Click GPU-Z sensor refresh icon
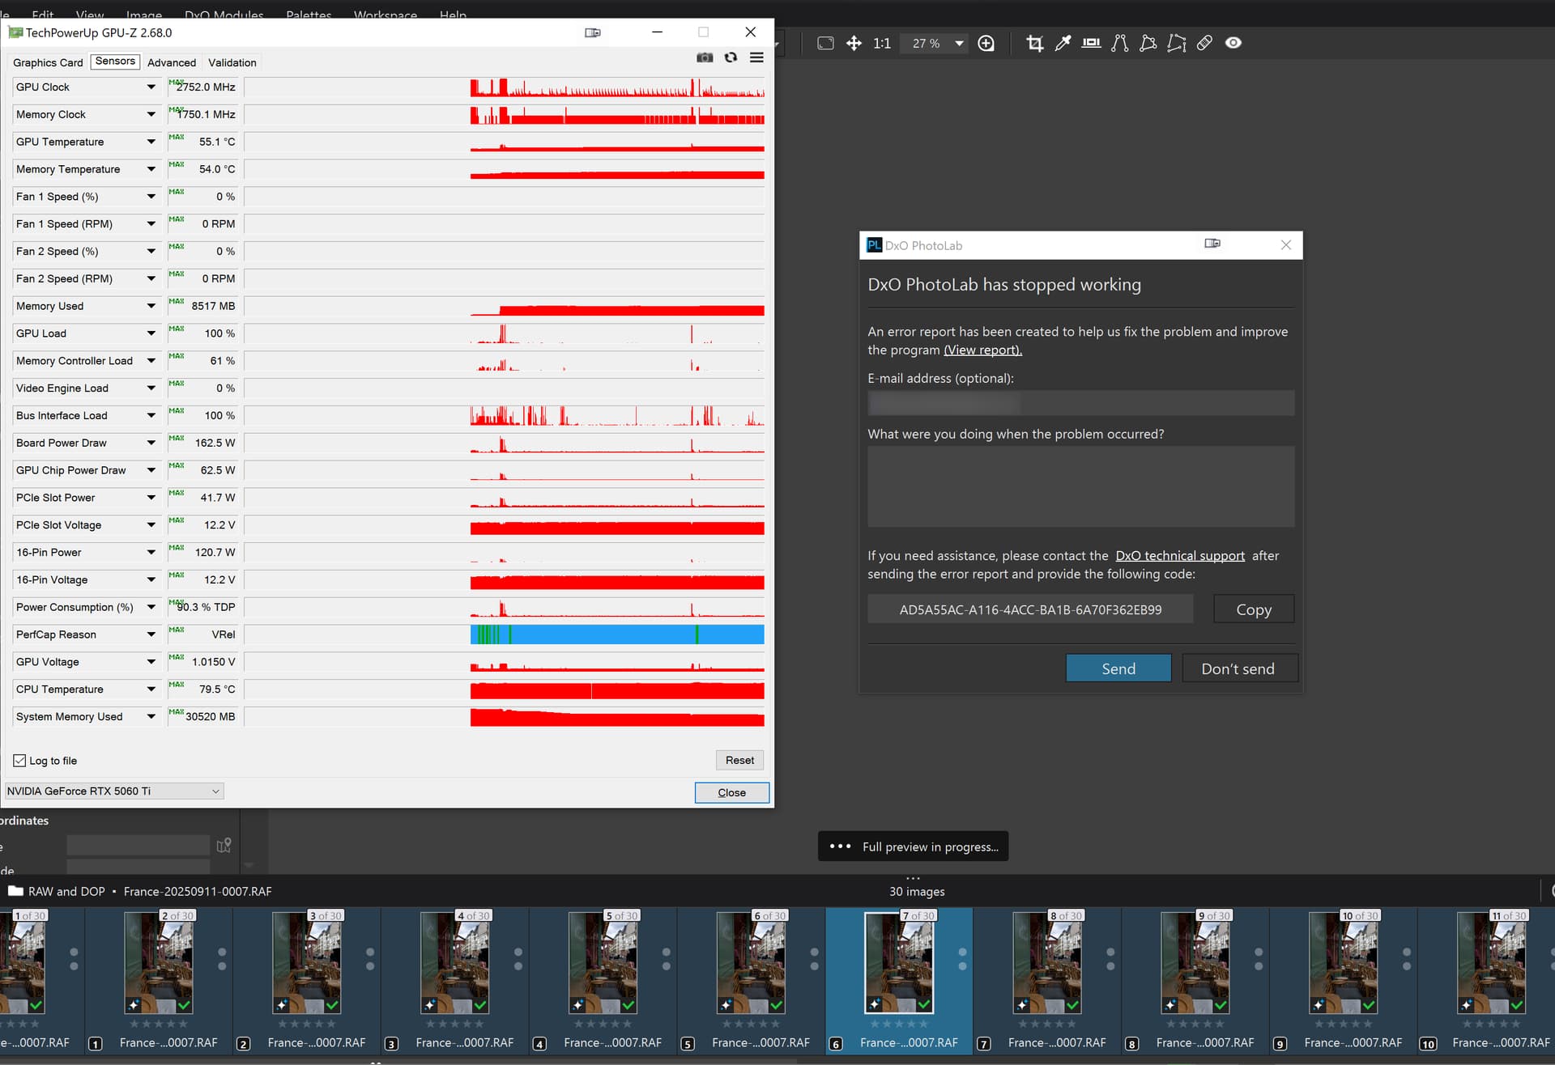The height and width of the screenshot is (1065, 1555). [731, 57]
